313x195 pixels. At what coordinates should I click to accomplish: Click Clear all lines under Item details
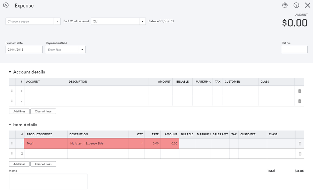[43, 164]
